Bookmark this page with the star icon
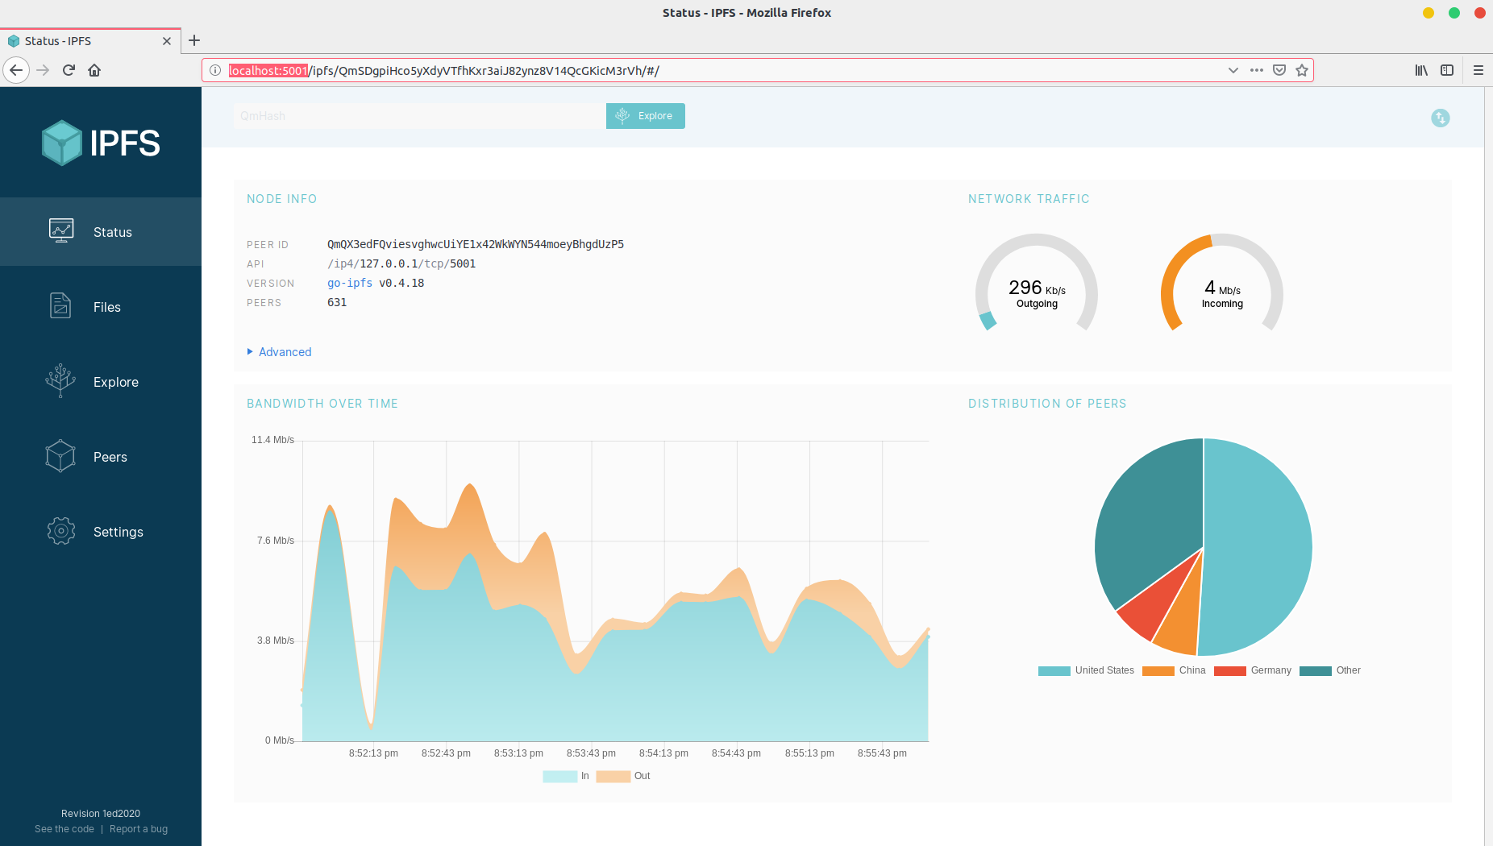This screenshot has width=1493, height=846. click(1301, 70)
